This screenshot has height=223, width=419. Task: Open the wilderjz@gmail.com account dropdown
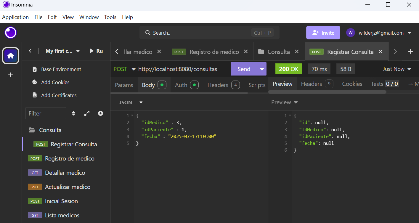coord(385,33)
